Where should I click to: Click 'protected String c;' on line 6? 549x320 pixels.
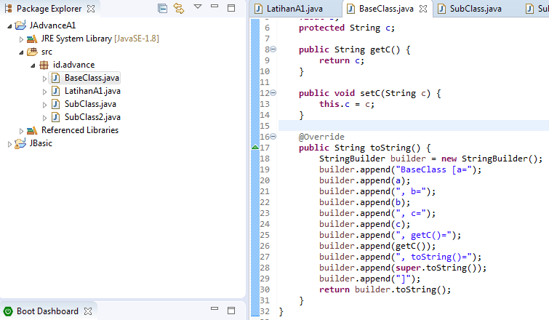[347, 28]
